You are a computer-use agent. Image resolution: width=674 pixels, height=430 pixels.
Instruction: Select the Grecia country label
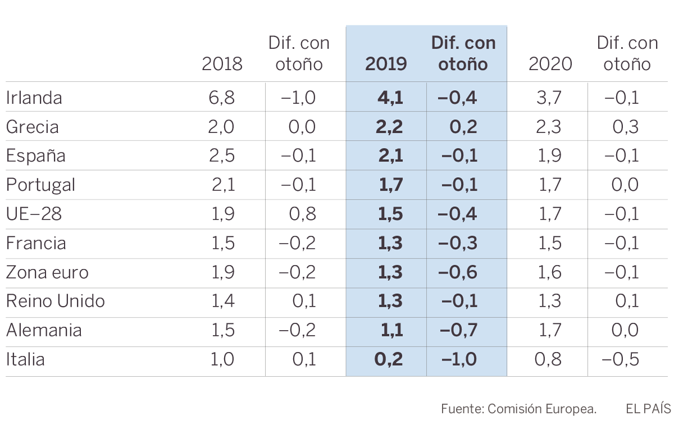point(32,127)
